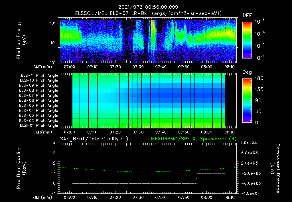Click the SAF_BXuT/Data Quality (L) title
292x202 pixels.
94,139
